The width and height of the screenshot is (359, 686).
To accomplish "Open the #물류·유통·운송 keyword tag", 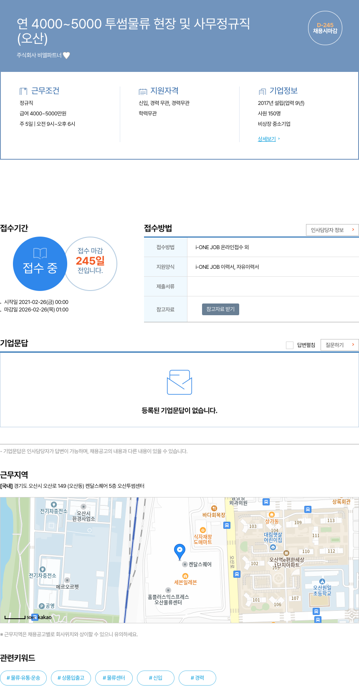I will point(23,678).
